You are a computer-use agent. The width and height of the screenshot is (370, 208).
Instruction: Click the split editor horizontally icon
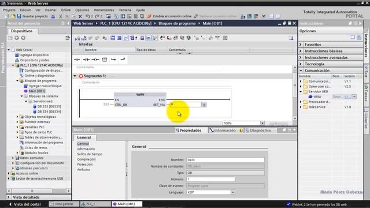click(271, 16)
